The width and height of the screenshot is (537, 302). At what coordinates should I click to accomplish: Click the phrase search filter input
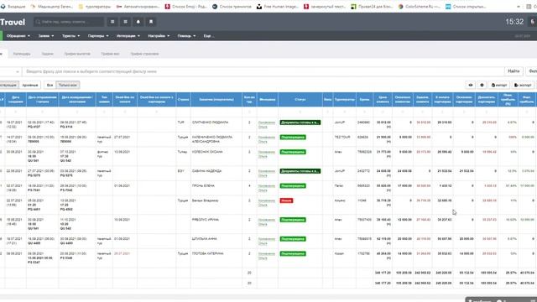tap(263, 71)
